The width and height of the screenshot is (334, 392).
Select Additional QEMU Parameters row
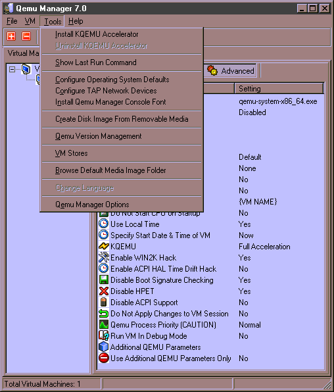tap(211, 347)
